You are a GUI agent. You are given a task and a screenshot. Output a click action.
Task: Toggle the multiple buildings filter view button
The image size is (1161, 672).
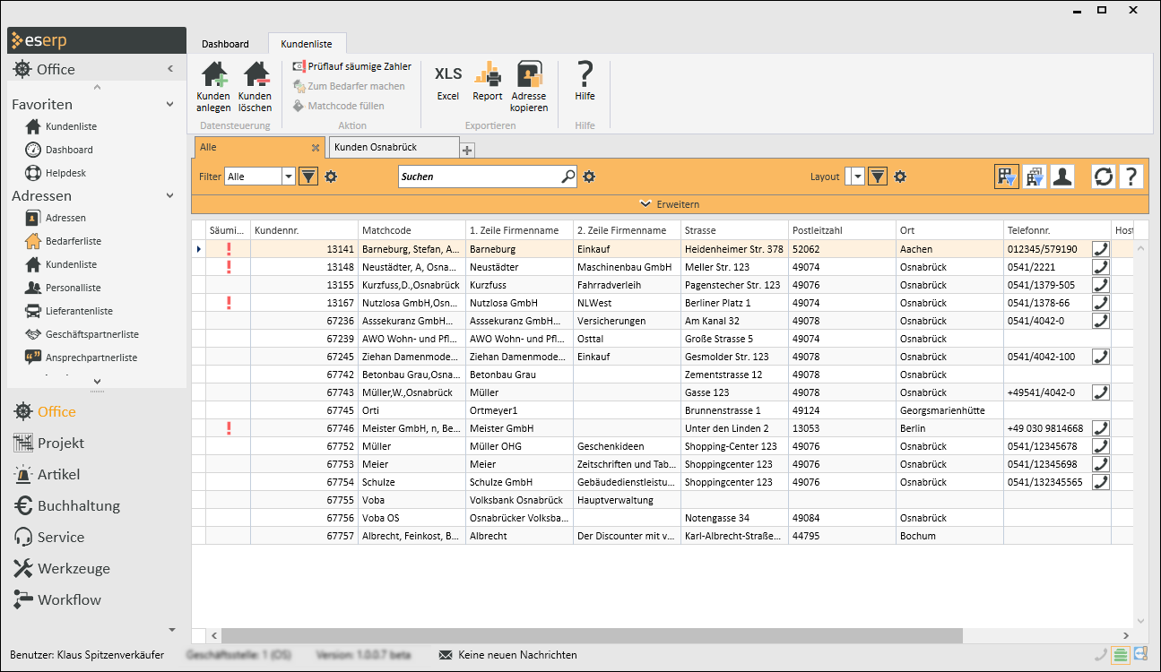click(1035, 177)
